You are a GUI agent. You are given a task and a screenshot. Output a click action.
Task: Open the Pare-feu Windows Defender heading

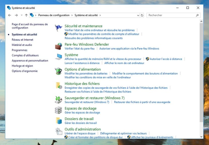pos(87,44)
